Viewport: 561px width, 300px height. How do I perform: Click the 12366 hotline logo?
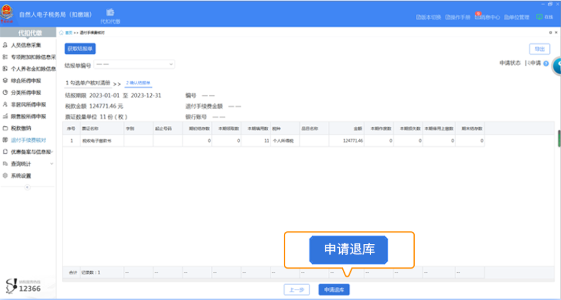coord(23,285)
